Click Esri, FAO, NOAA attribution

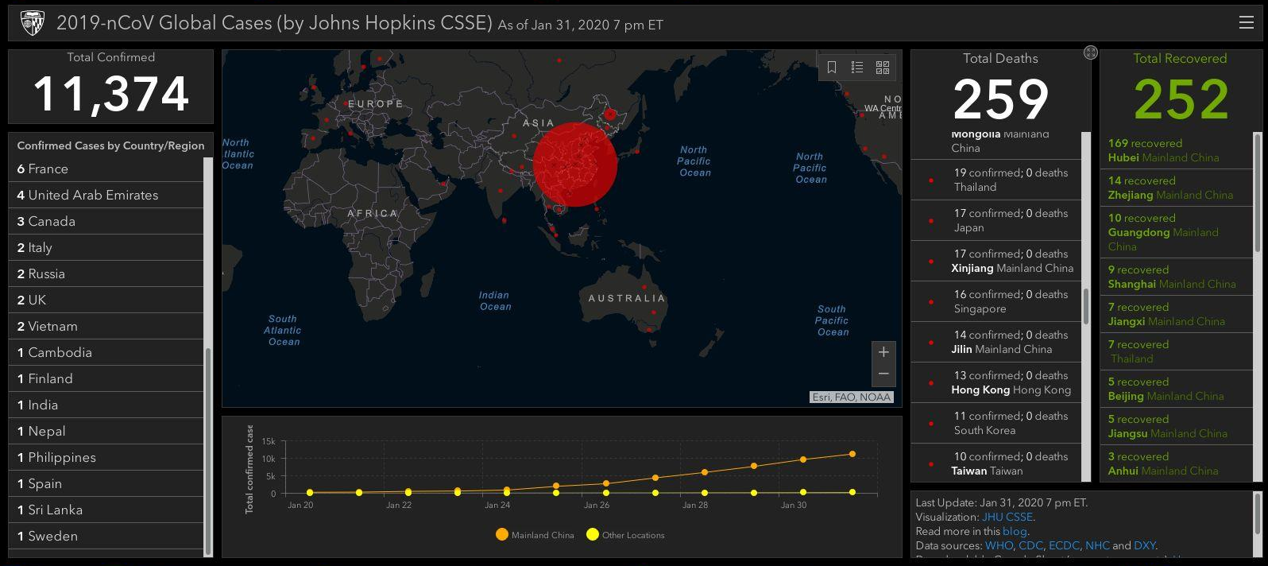(852, 397)
